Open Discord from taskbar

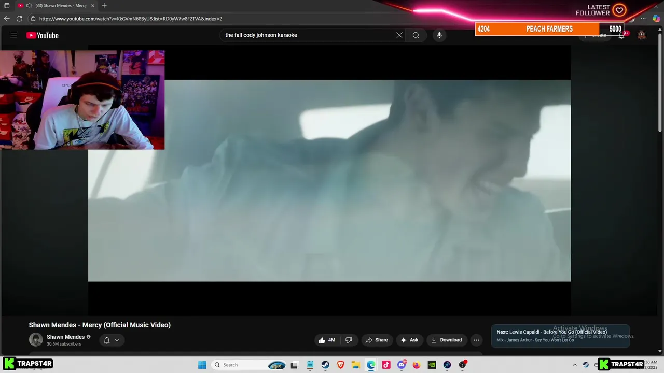pos(402,365)
